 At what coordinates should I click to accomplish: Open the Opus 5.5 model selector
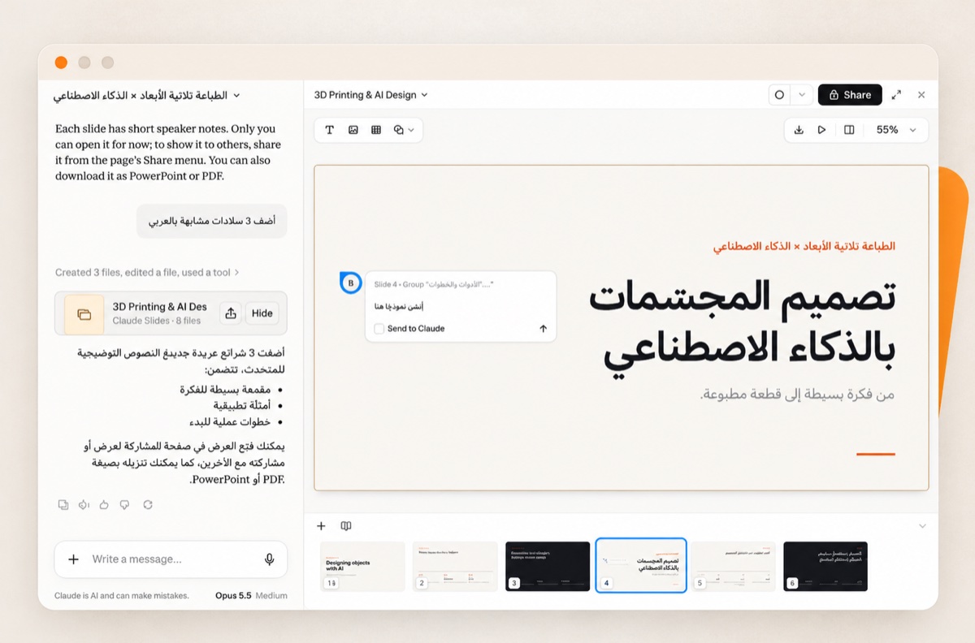[x=233, y=596]
